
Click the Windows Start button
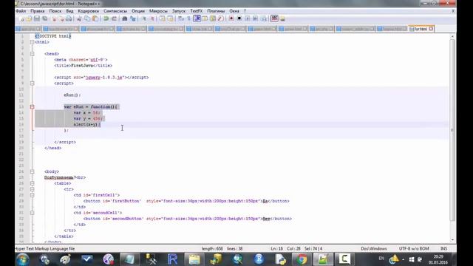23,259
